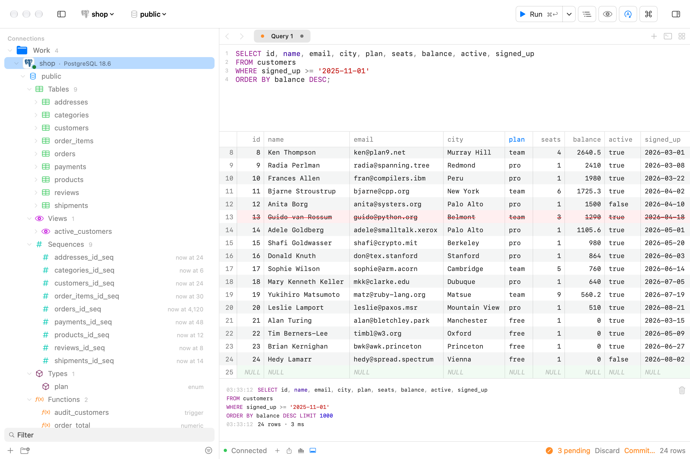690x459 pixels.
Task: Select the Hedy Lamarr email cell
Action: pyautogui.click(x=396, y=359)
